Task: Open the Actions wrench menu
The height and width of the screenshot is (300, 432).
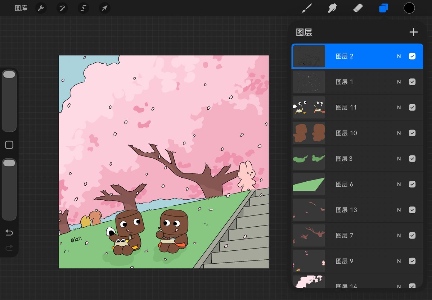Action: click(x=41, y=8)
